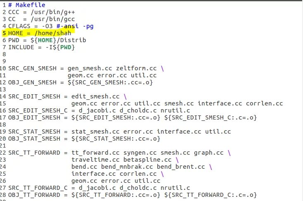303x201 pixels.
Task: Click the green PWD variable in INCLUDE line
Action: tap(66, 47)
